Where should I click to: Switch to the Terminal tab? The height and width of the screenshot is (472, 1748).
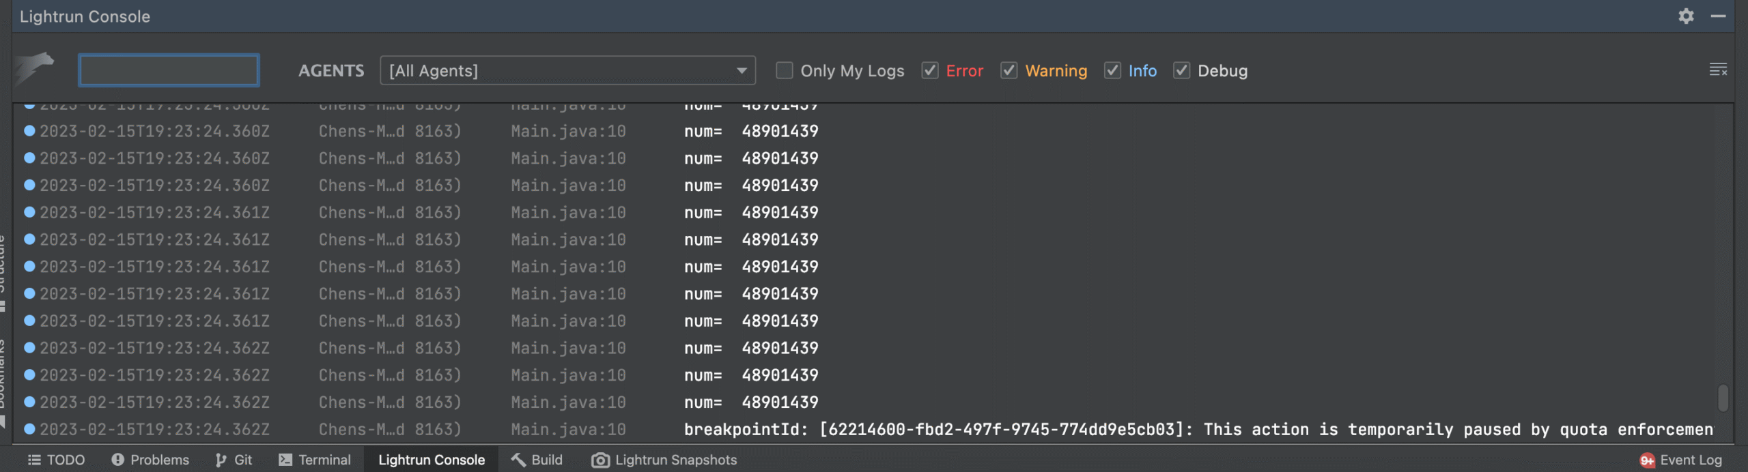[315, 460]
